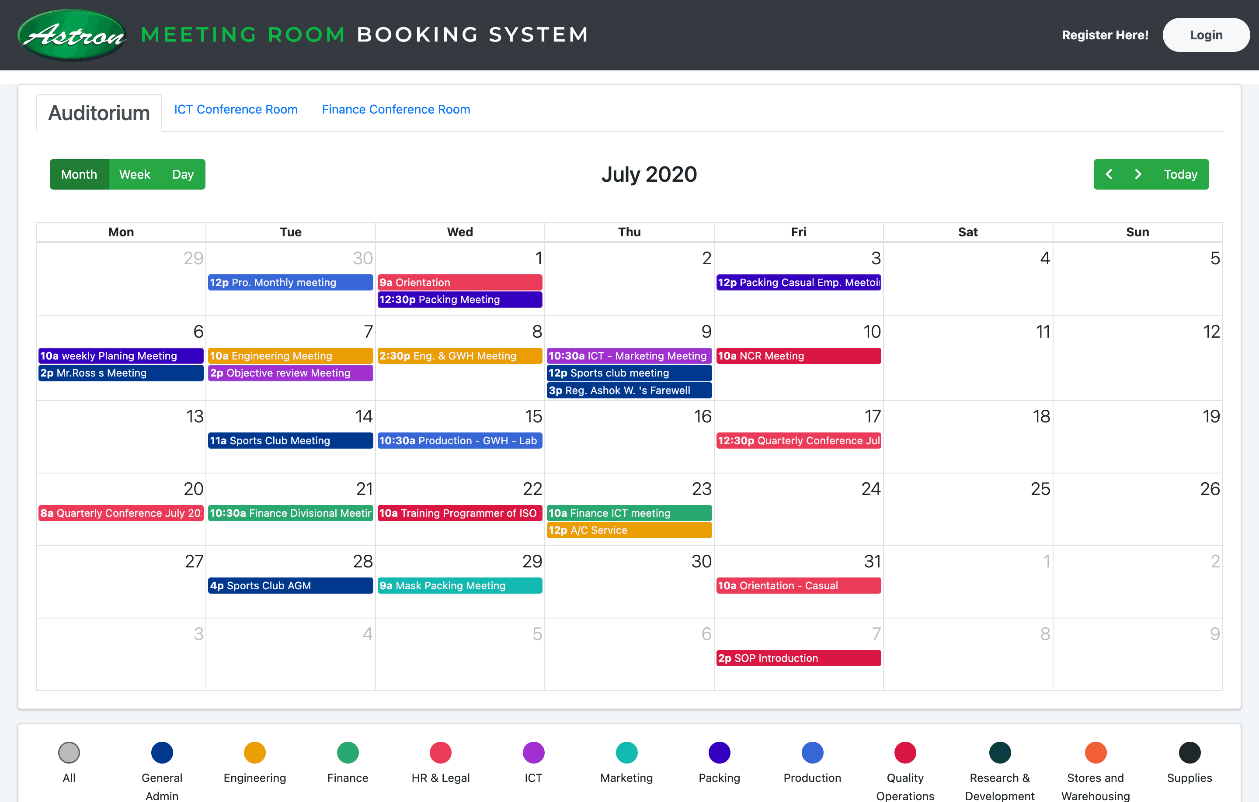
Task: Open 12:30p Quarterly Conference event
Action: point(798,440)
